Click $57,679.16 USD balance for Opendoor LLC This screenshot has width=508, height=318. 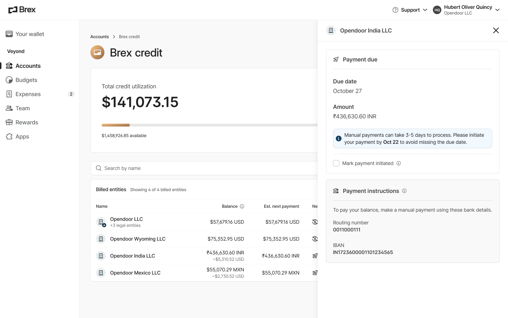pos(227,222)
